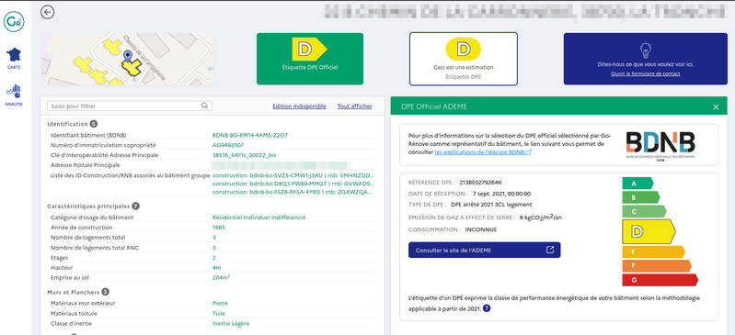Click Emprise au sol value 204m²
The image size is (735, 335).
point(222,277)
